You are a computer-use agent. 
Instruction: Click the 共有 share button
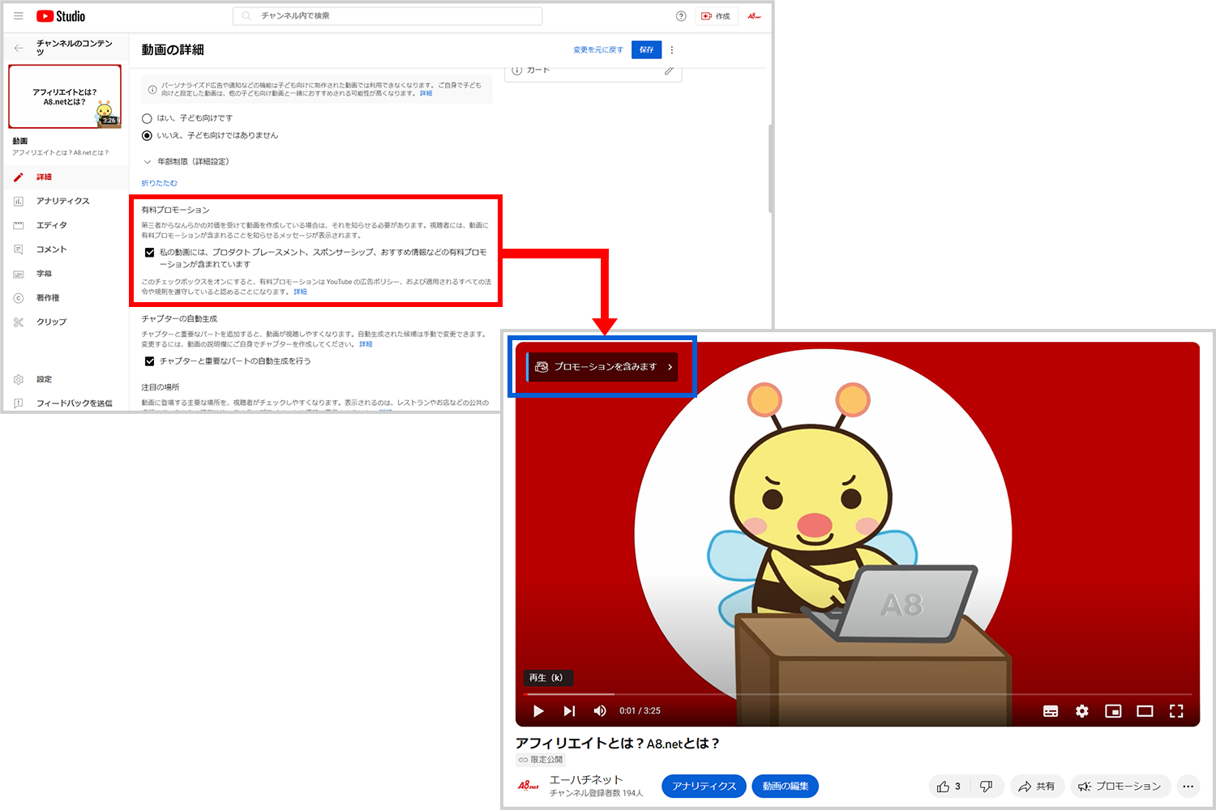pyautogui.click(x=1037, y=787)
